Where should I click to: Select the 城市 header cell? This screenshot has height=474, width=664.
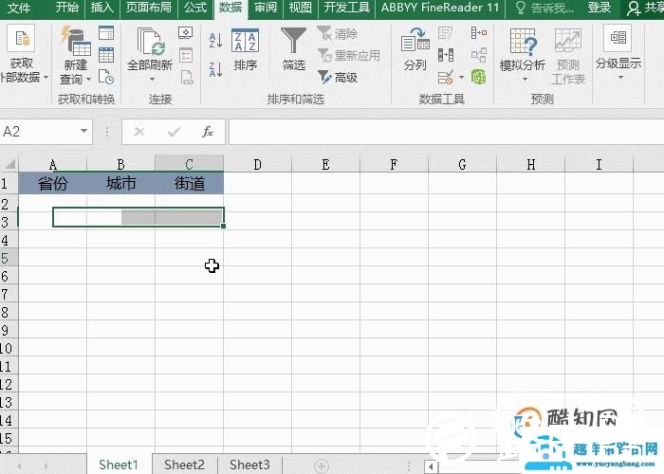(x=120, y=183)
